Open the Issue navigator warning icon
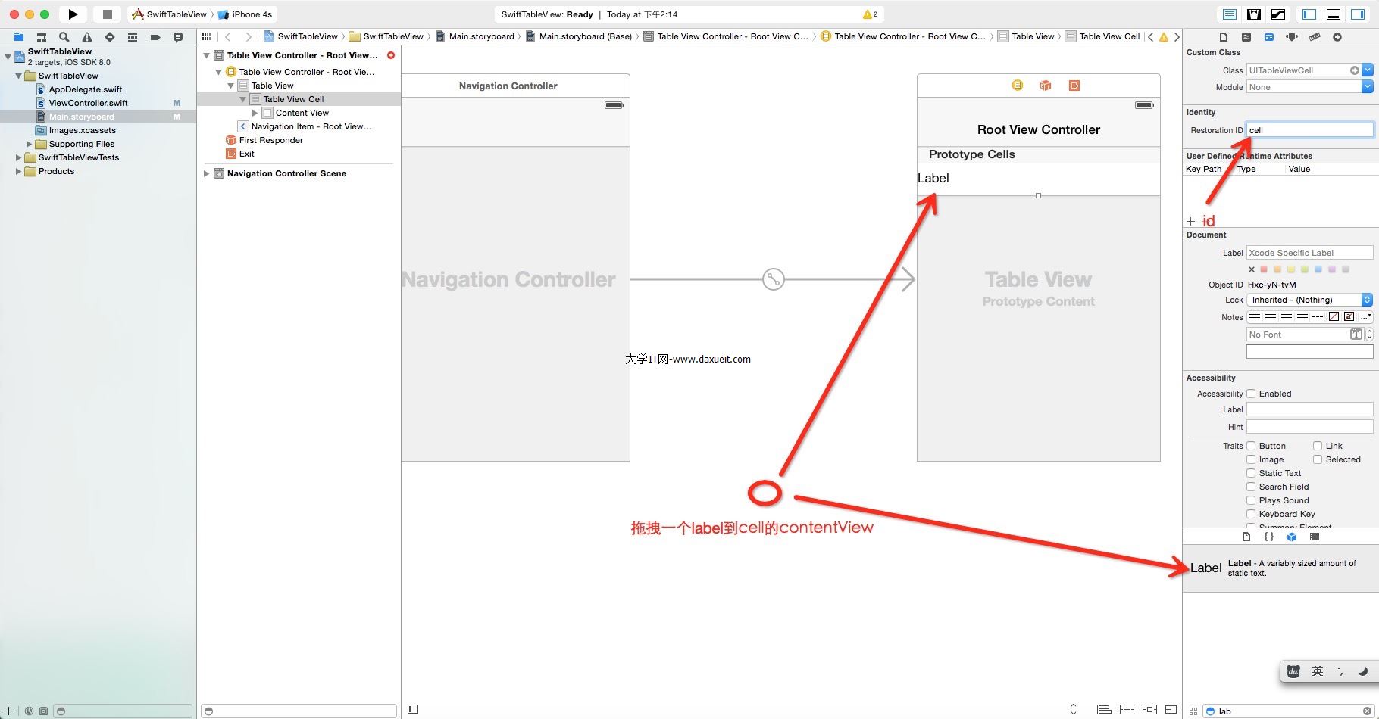1379x719 pixels. (x=87, y=36)
